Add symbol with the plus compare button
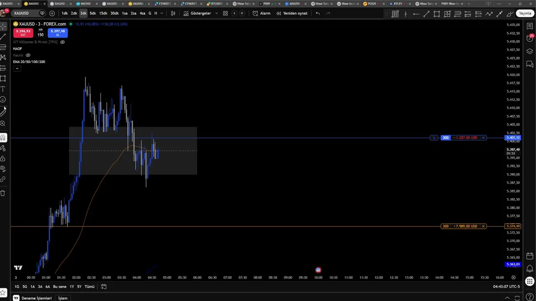536x301 pixels. coord(52,13)
